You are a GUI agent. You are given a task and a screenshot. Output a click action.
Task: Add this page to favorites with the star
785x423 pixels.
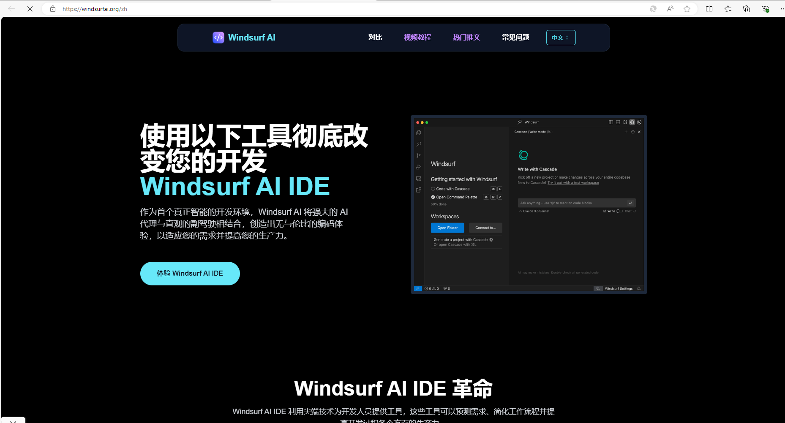click(687, 9)
